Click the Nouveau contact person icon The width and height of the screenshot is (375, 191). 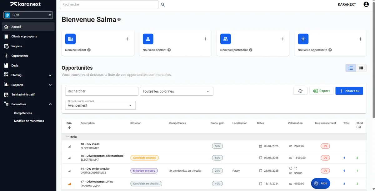coord(148,39)
